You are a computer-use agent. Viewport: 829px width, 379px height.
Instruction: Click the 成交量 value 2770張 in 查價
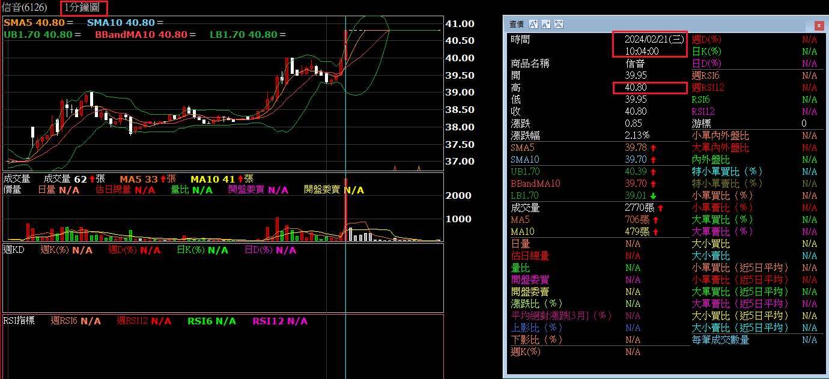[x=640, y=208]
